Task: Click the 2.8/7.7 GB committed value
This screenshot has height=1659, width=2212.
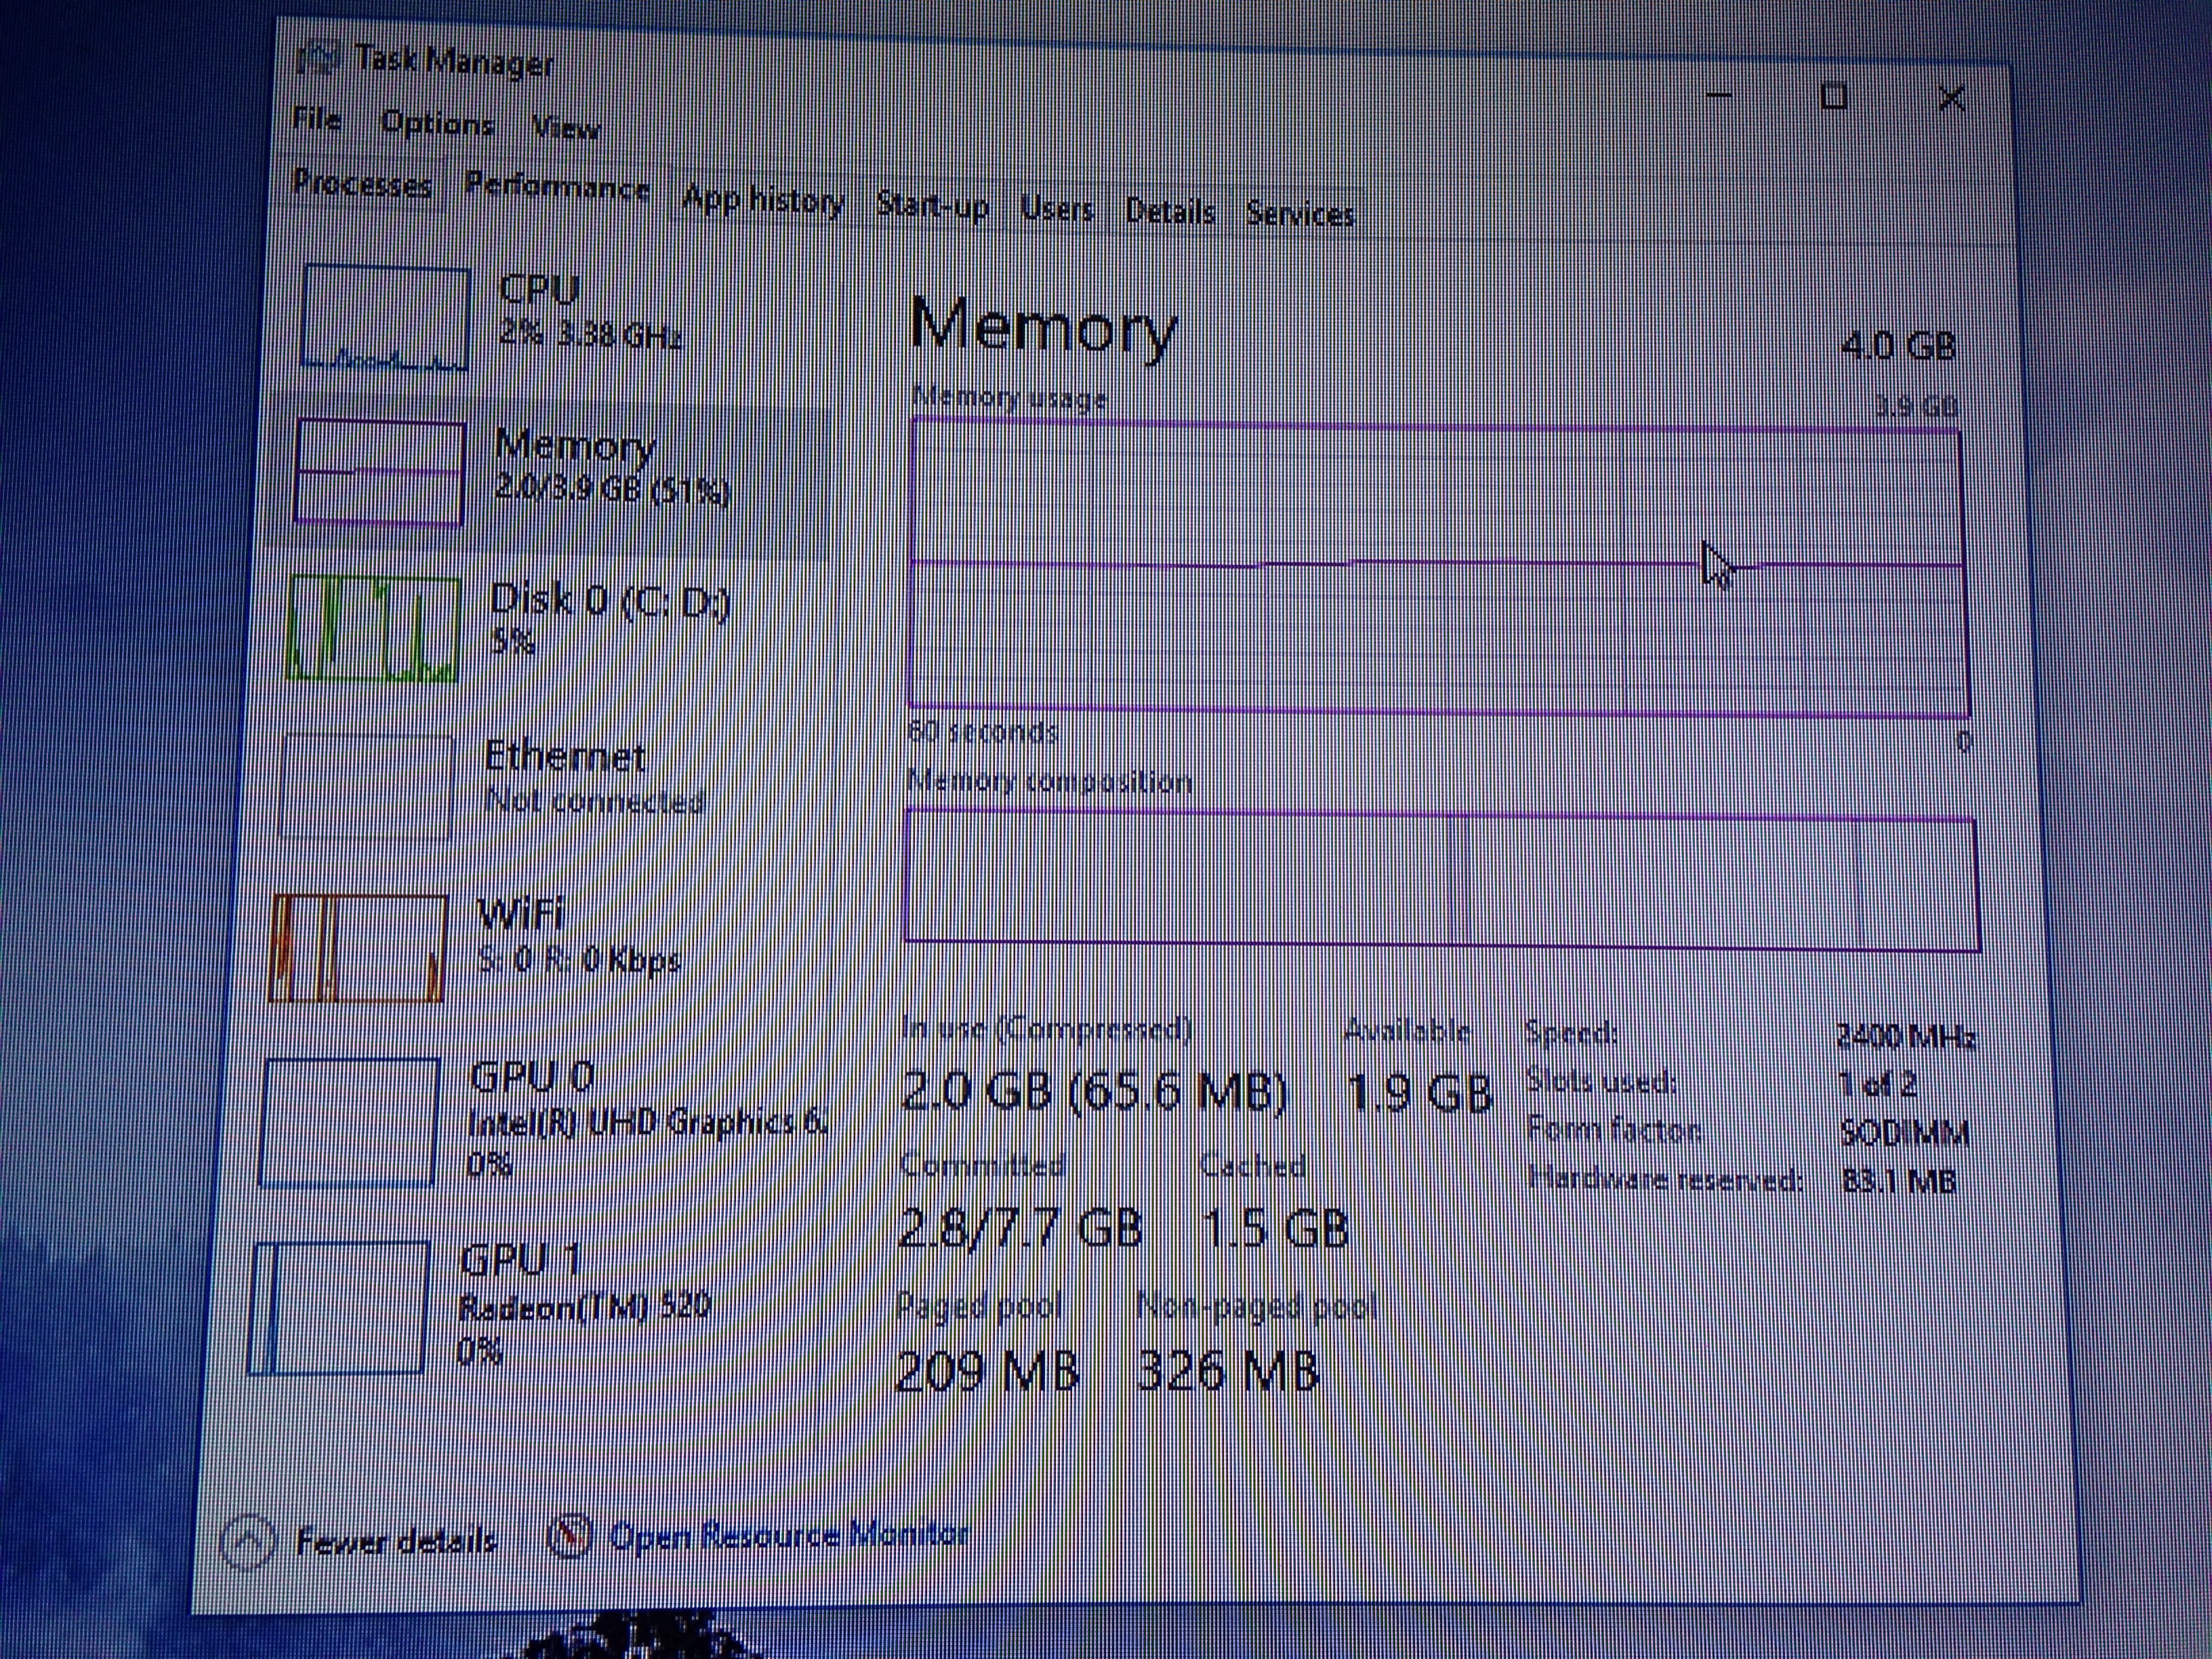Action: [1020, 1228]
